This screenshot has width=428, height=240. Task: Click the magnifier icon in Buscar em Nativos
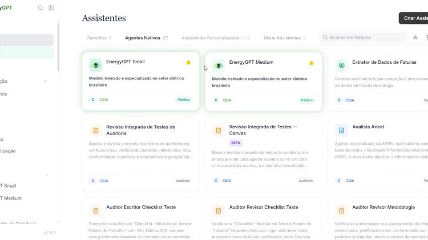[x=325, y=38]
